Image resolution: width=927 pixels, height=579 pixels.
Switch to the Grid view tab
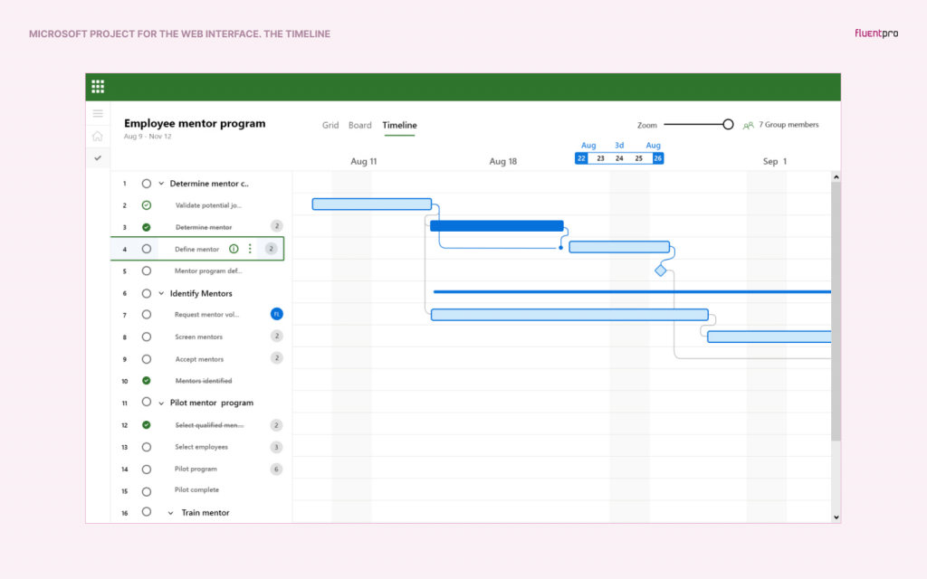tap(330, 125)
